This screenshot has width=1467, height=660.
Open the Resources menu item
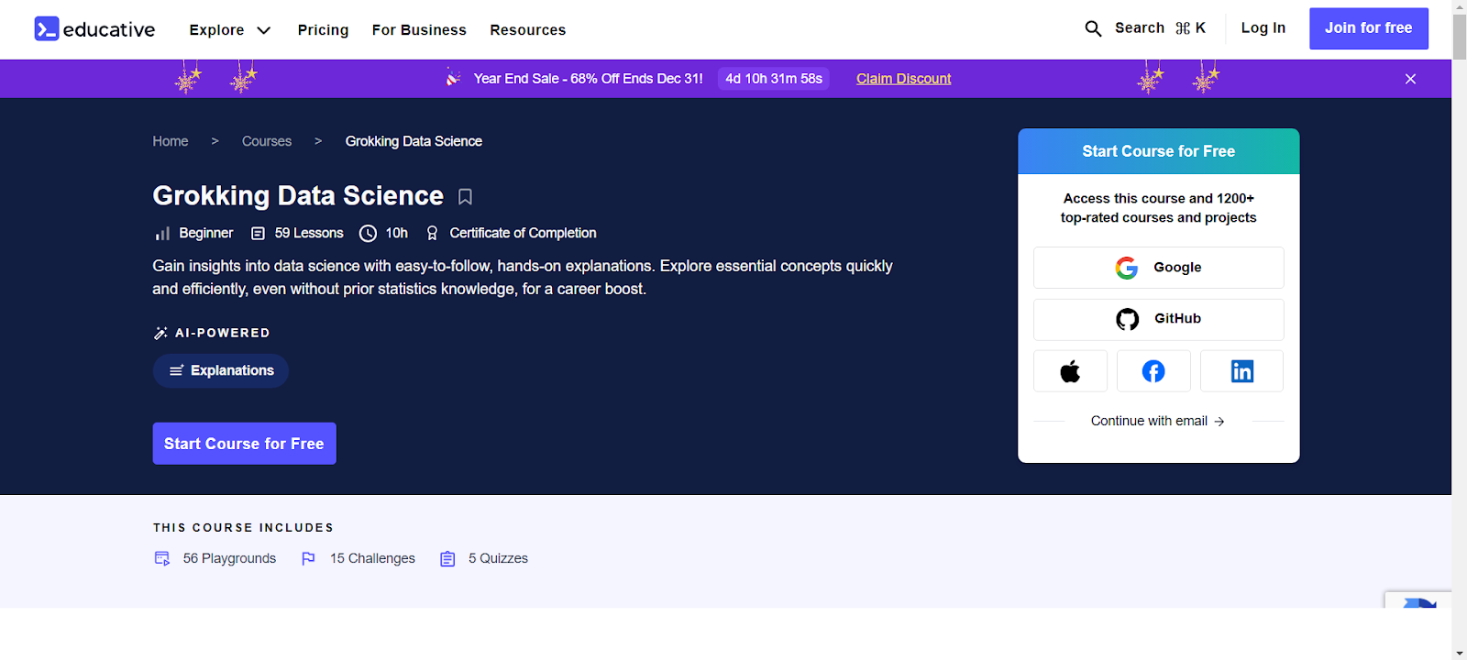pos(528,30)
